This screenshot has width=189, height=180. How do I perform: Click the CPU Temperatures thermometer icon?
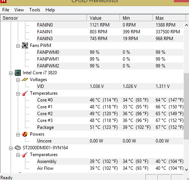[25, 93]
